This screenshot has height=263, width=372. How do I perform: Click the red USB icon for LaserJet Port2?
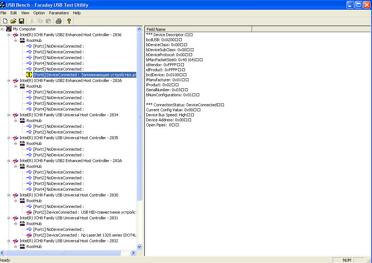point(29,235)
